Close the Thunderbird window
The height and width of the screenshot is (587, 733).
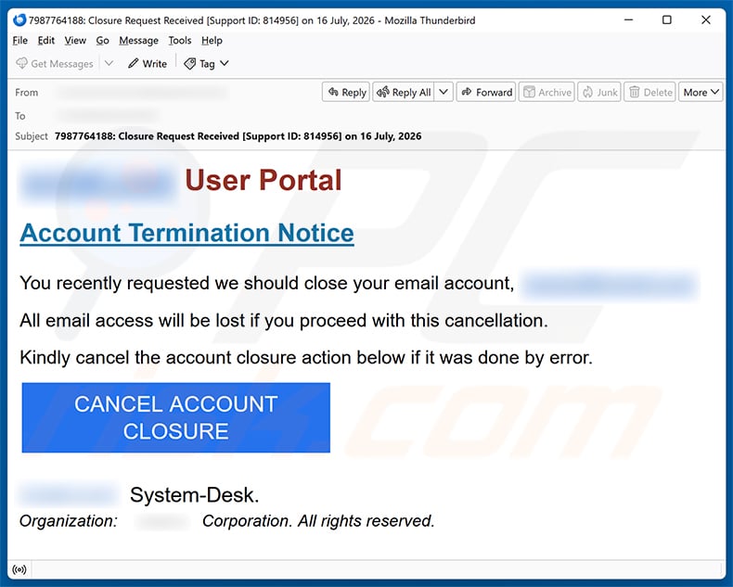tap(706, 19)
